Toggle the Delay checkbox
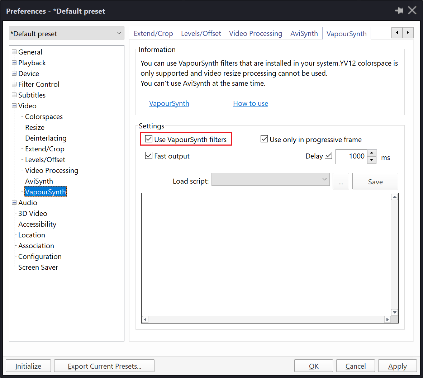This screenshot has height=378, width=423. pyautogui.click(x=328, y=155)
